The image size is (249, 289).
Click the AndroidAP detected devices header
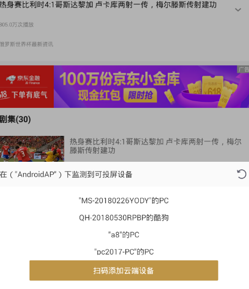(66, 174)
